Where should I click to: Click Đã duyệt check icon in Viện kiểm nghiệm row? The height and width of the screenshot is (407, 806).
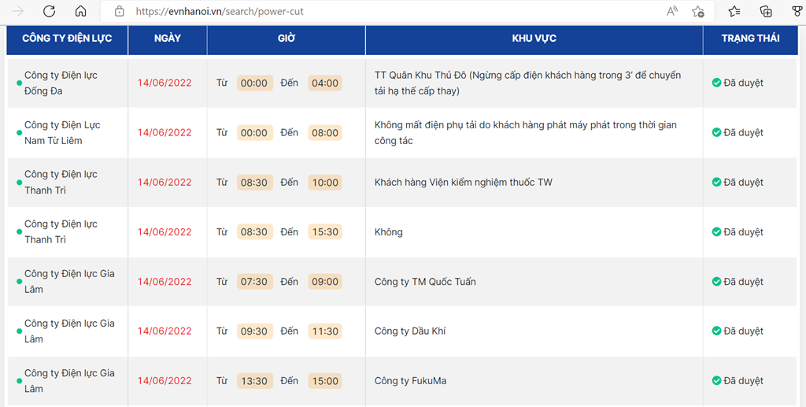(716, 182)
